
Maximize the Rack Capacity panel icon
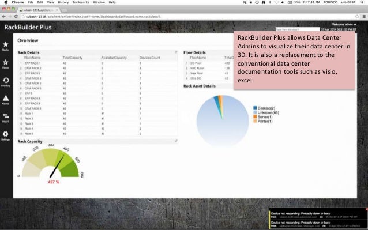click(x=176, y=141)
